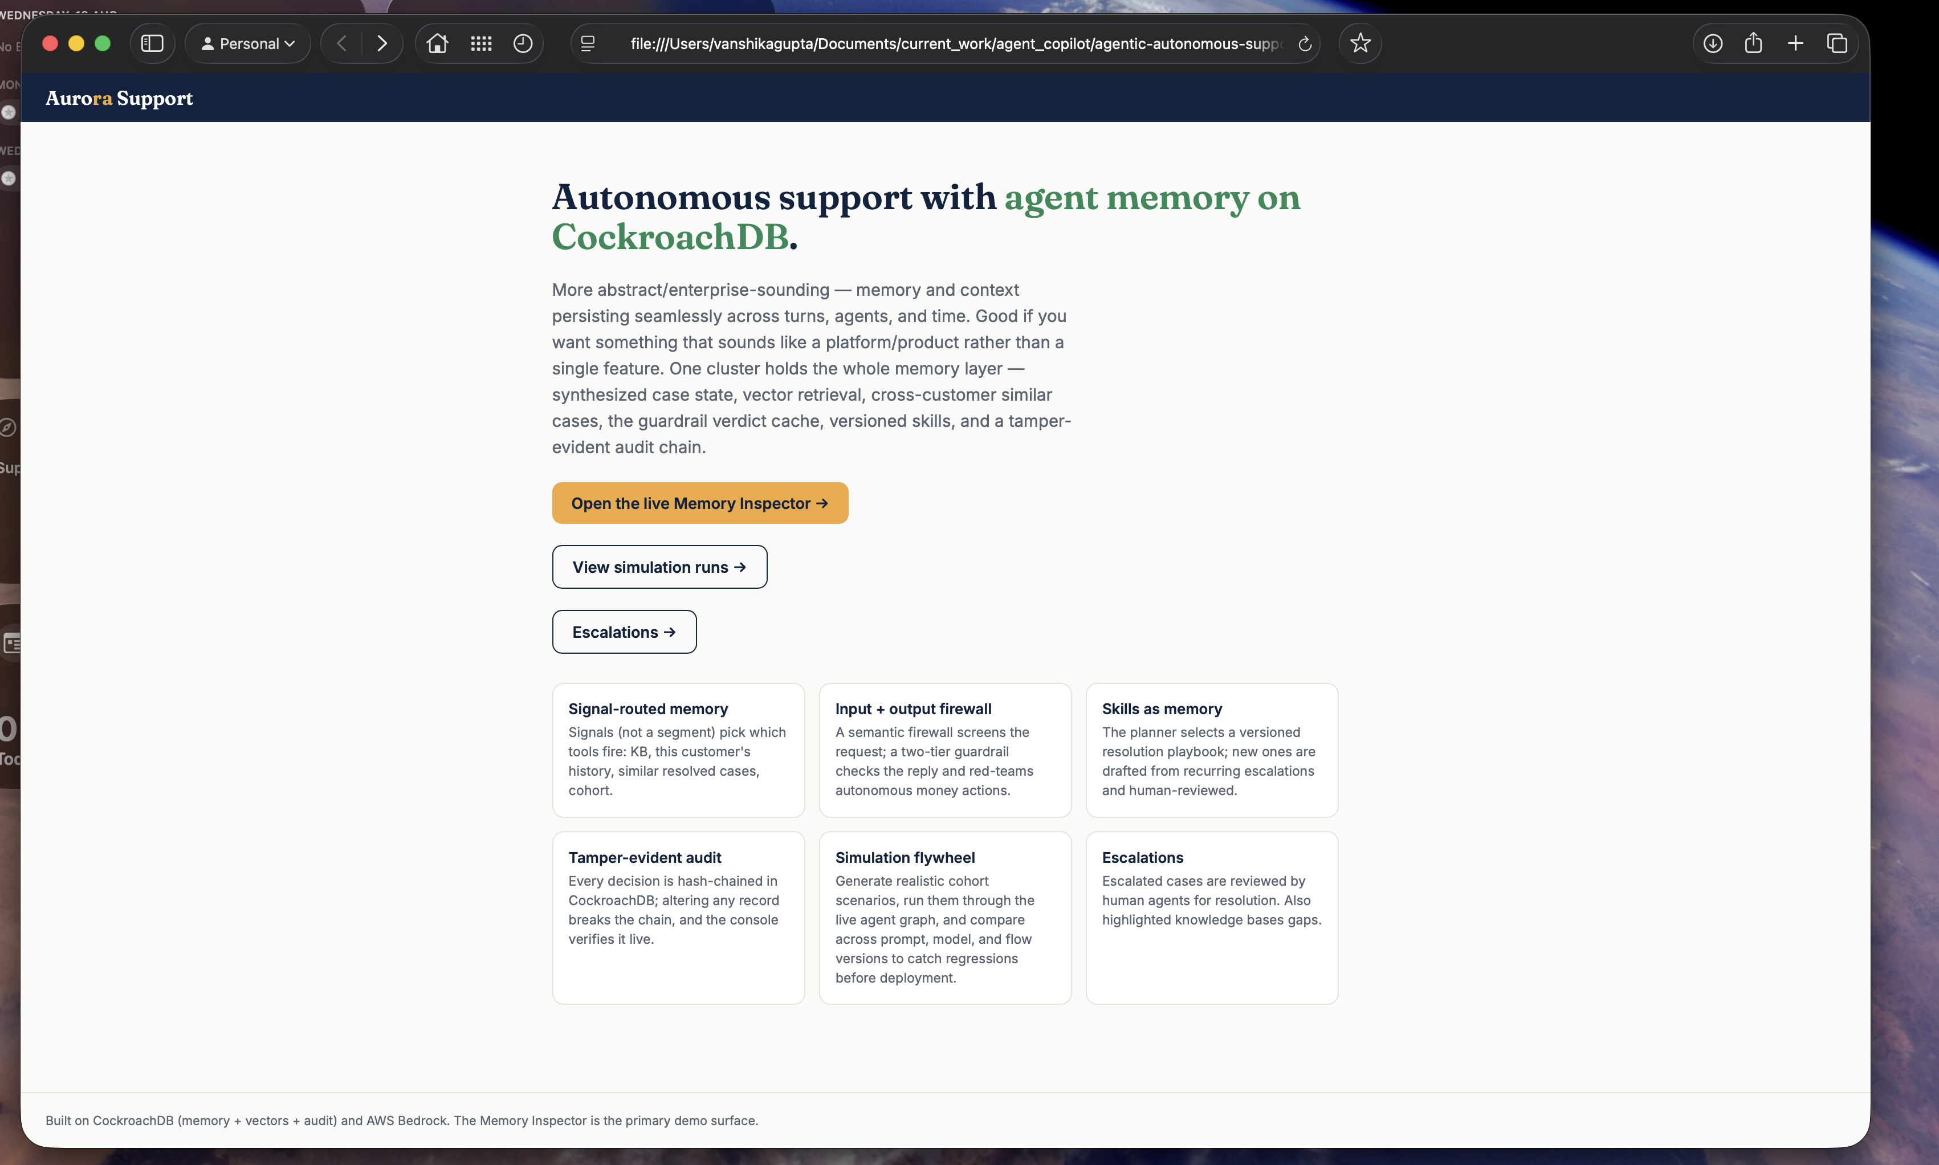1939x1165 pixels.
Task: Click the Simulation flywheel card heading
Action: [905, 858]
